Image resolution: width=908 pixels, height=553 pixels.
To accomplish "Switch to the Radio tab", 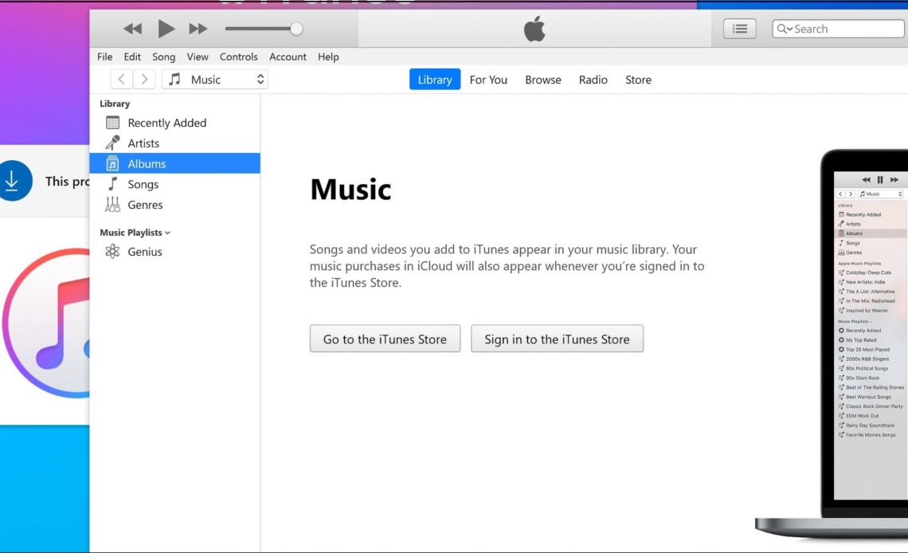I will point(593,80).
